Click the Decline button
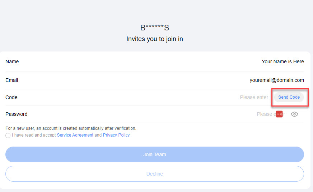Image resolution: width=313 pixels, height=192 pixels. [x=155, y=174]
